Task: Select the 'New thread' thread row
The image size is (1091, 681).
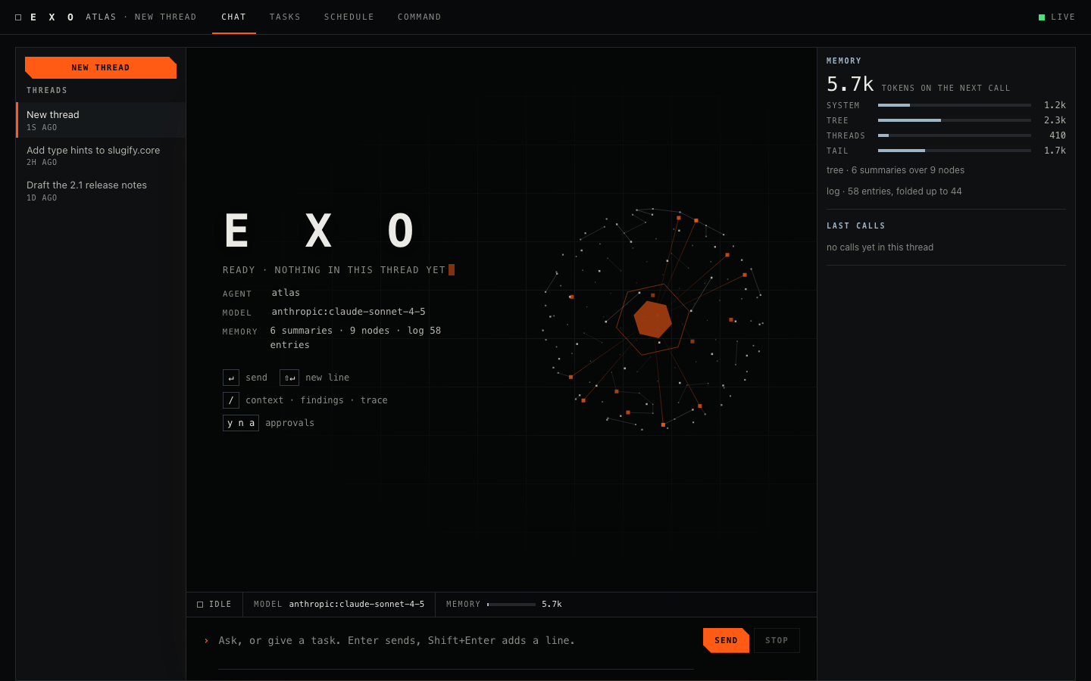Action: tap(101, 120)
